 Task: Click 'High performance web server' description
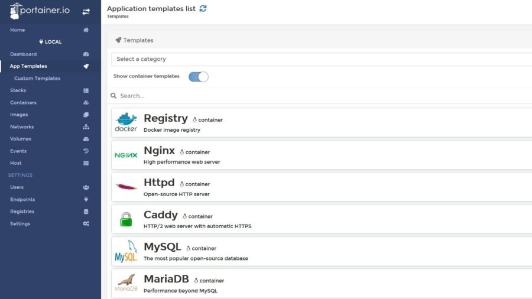[182, 162]
